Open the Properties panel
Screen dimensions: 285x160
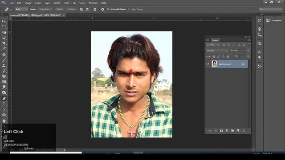click(274, 21)
